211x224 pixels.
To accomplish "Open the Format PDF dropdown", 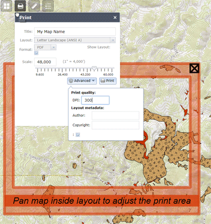I will pos(46,47).
